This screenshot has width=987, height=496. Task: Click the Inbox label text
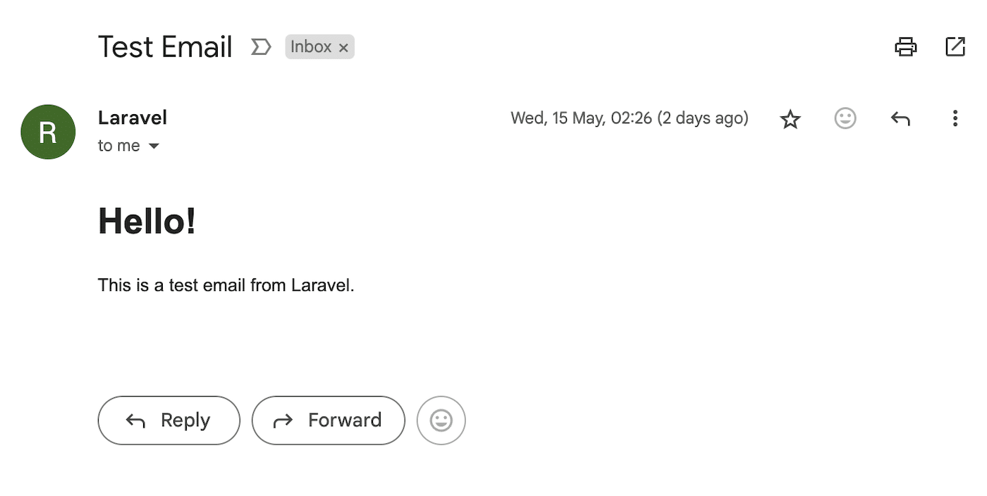pos(310,46)
